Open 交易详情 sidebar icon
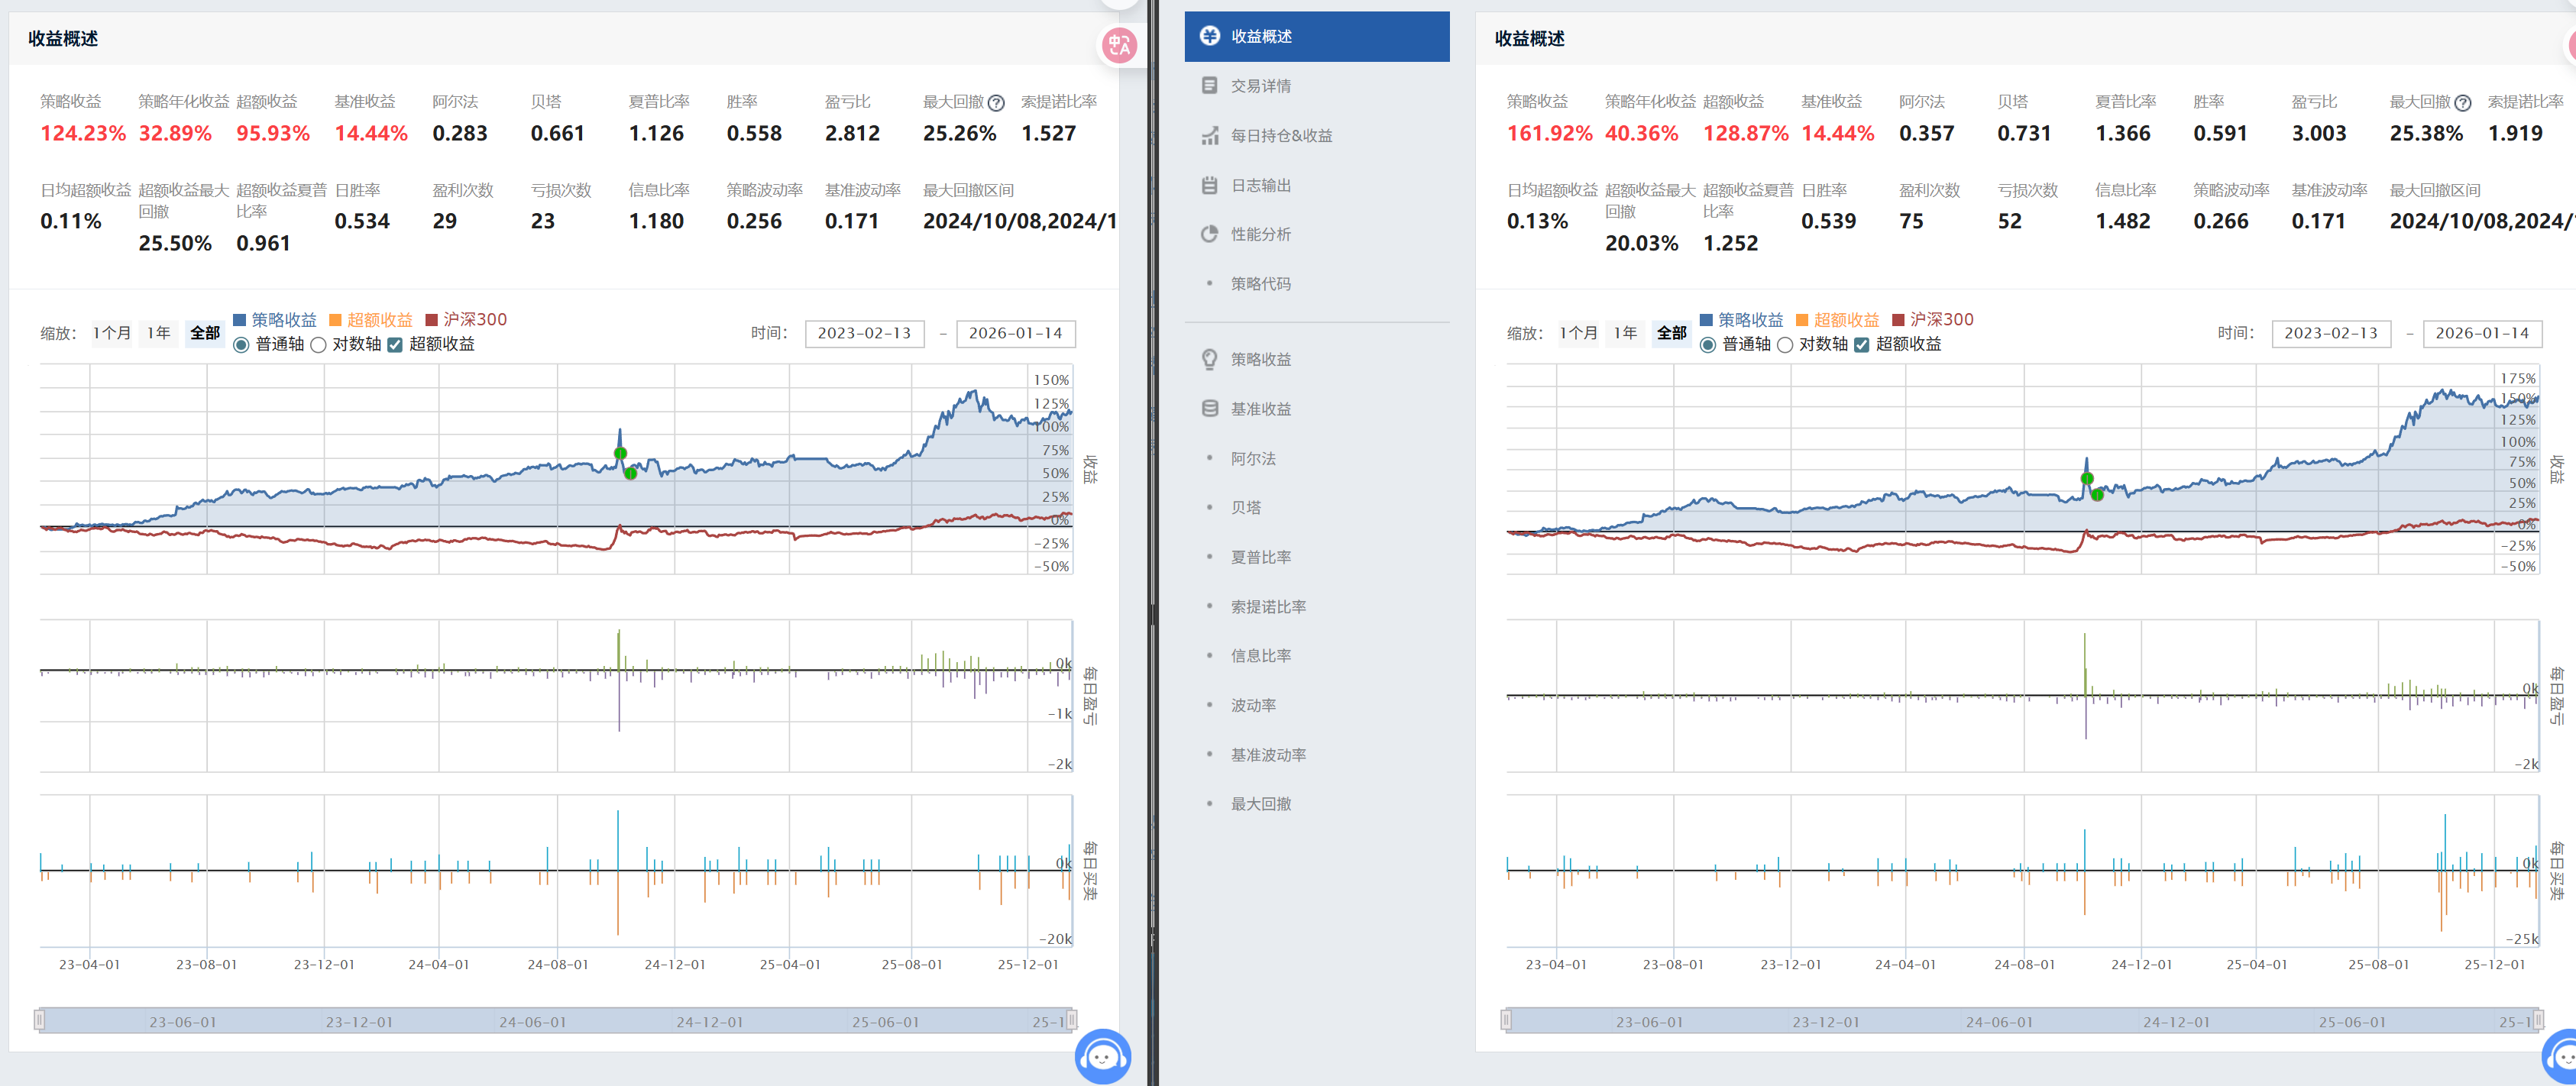This screenshot has height=1086, width=2576. click(1209, 86)
